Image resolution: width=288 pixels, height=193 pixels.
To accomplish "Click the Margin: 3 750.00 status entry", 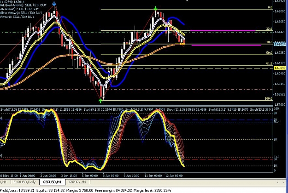I will click(80, 190).
